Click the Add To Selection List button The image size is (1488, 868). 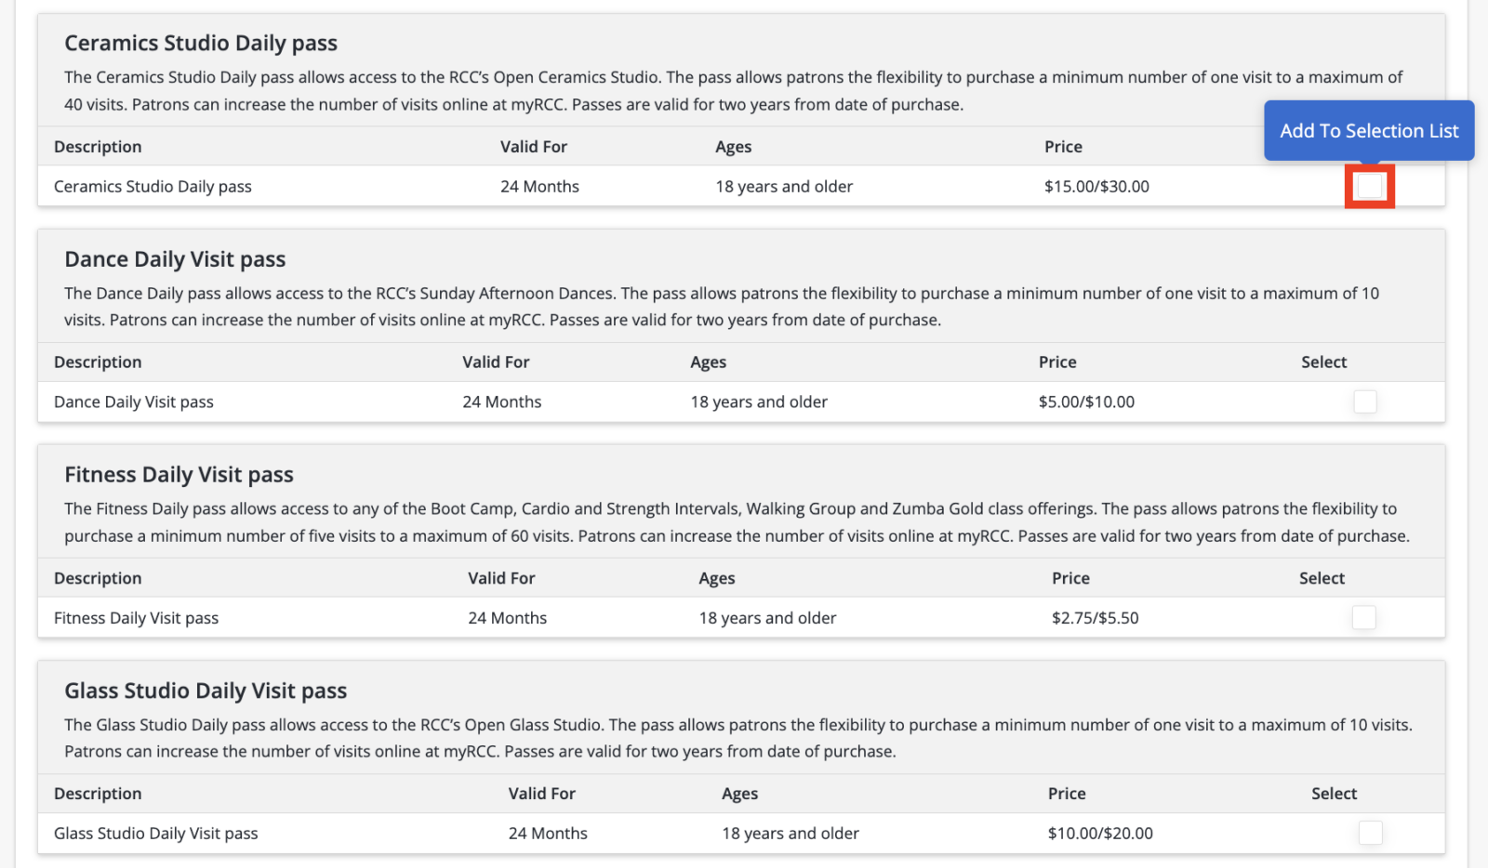pos(1368,130)
